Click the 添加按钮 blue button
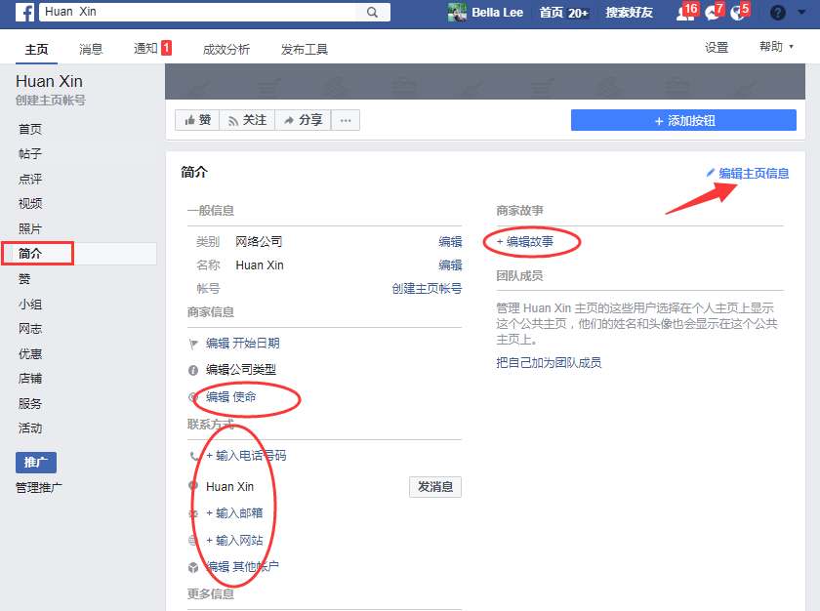The image size is (820, 611). [683, 120]
